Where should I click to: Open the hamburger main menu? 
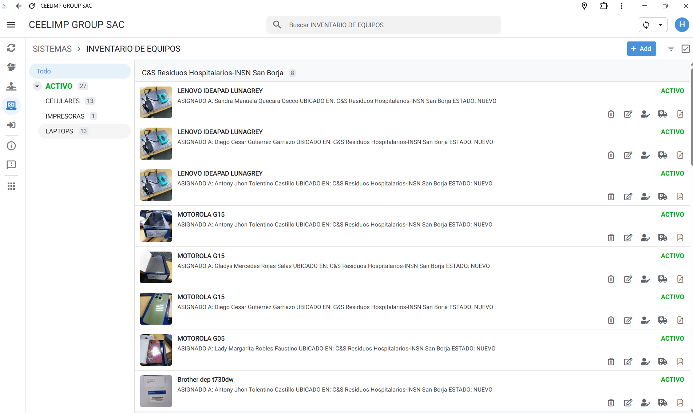click(11, 25)
